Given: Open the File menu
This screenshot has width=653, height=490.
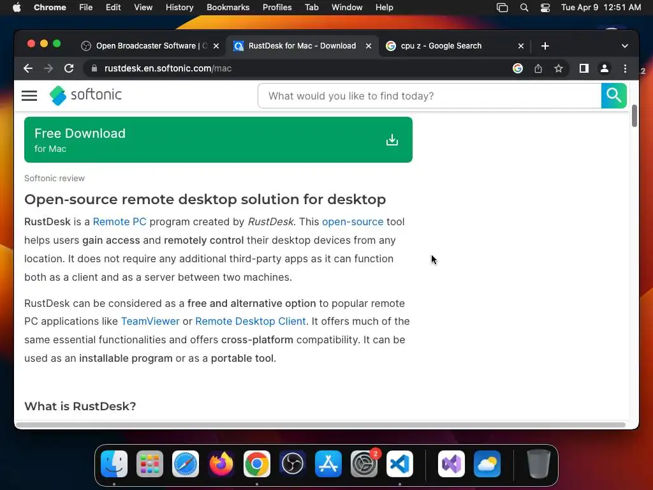Looking at the screenshot, I should pos(86,8).
